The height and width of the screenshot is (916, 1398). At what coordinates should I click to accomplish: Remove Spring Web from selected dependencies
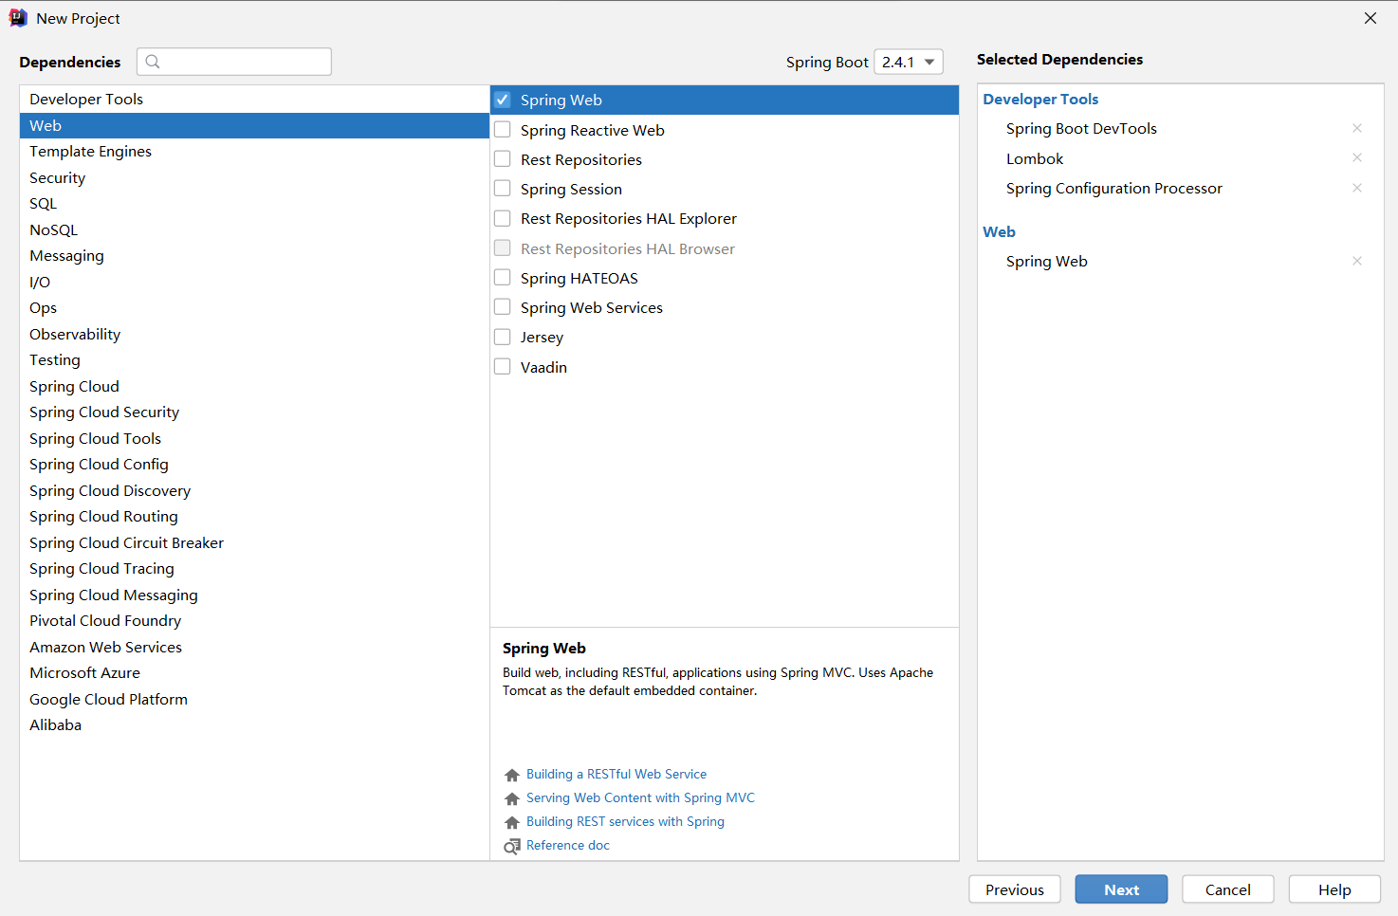[1357, 261]
